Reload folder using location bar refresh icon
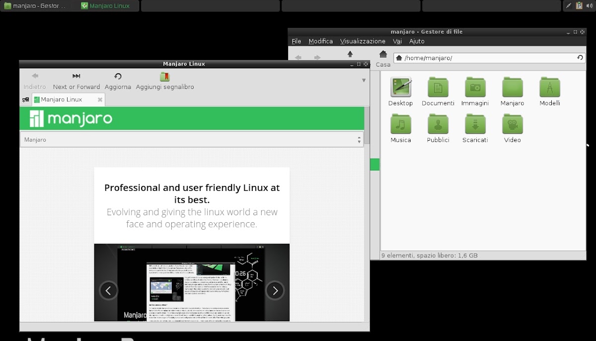This screenshot has height=341, width=596. coord(580,58)
